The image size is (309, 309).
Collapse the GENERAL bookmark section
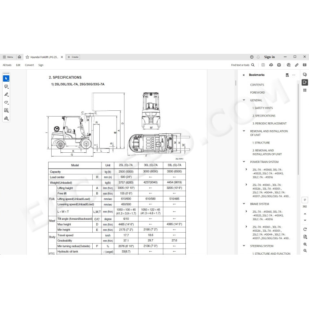pos(244,100)
